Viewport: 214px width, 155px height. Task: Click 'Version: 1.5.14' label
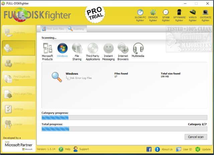click(46, 149)
